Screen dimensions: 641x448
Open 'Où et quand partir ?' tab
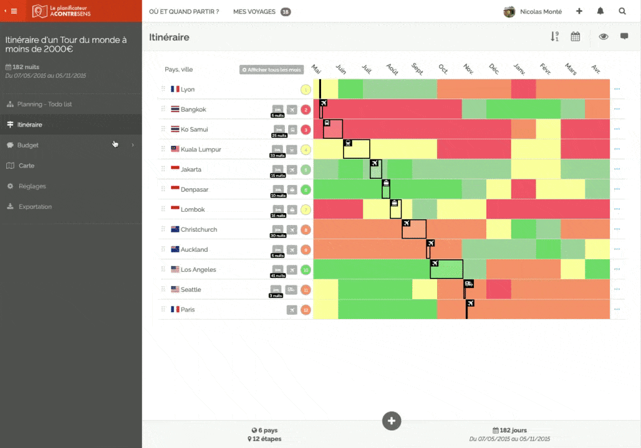click(x=184, y=11)
